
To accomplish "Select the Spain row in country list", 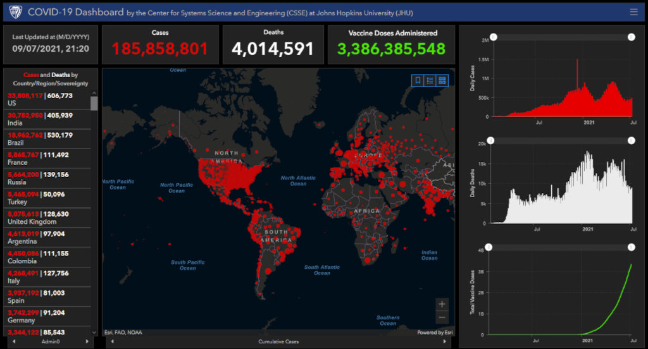I will [x=47, y=297].
